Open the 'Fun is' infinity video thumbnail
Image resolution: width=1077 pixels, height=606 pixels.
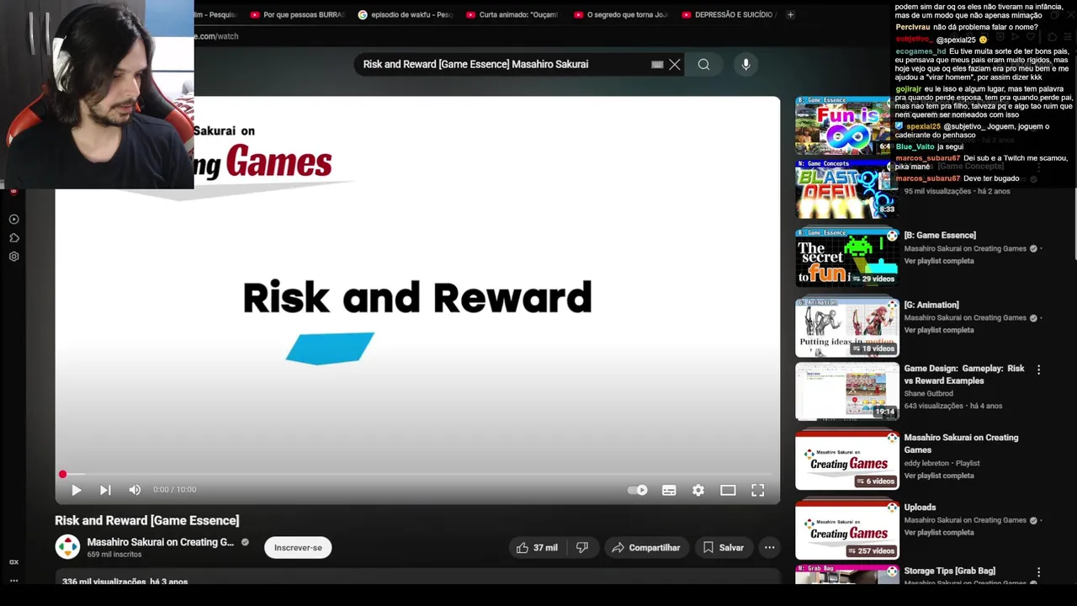[x=842, y=125]
